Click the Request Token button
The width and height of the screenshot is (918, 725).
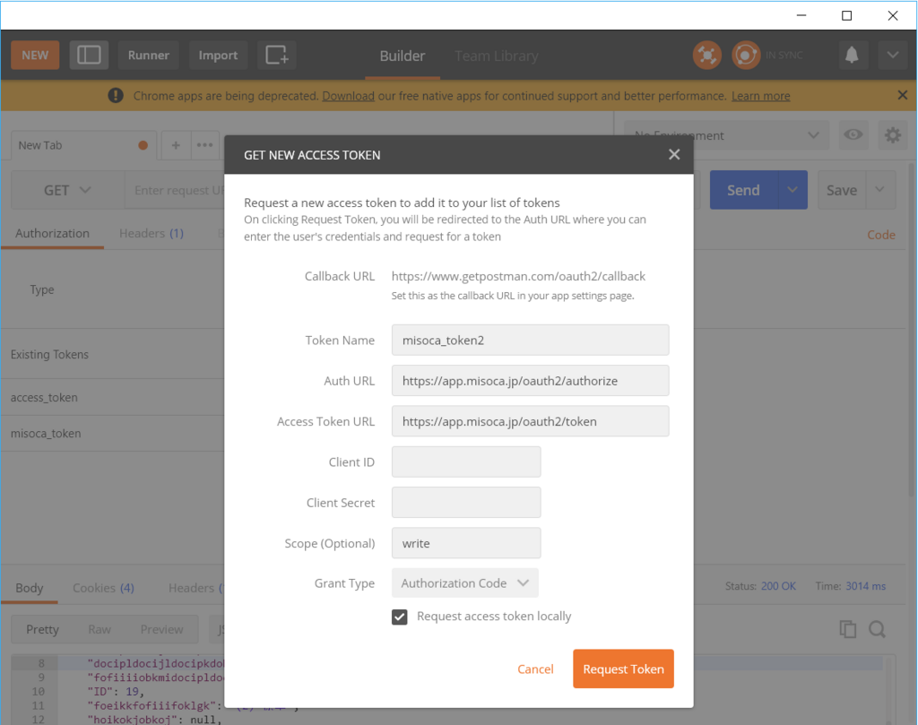(x=624, y=669)
